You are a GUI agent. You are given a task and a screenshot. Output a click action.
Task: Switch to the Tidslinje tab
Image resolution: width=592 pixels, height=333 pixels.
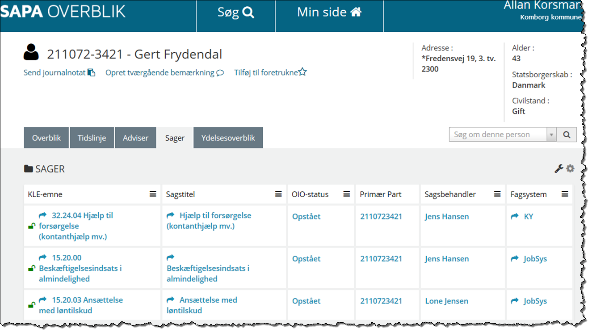(92, 138)
